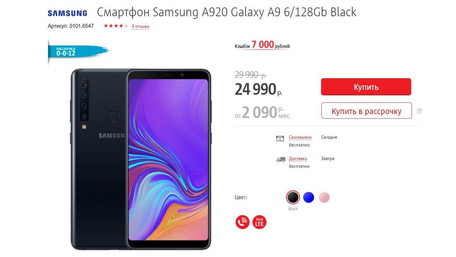Click the 24 990 р. price
The width and height of the screenshot is (456, 257).
click(258, 90)
